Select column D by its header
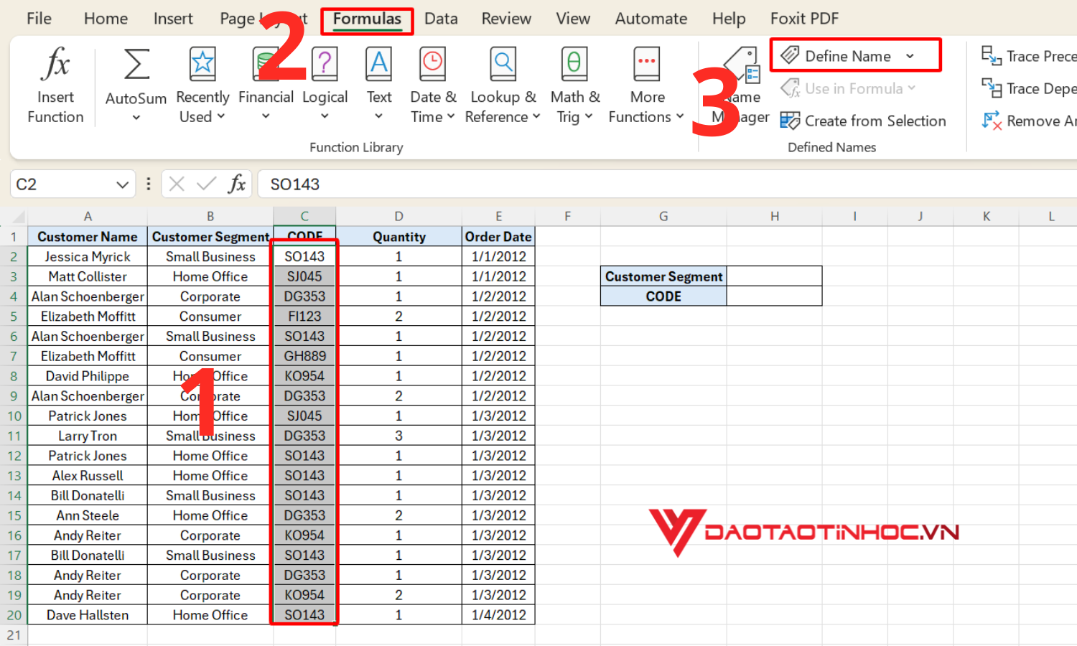 tap(398, 216)
